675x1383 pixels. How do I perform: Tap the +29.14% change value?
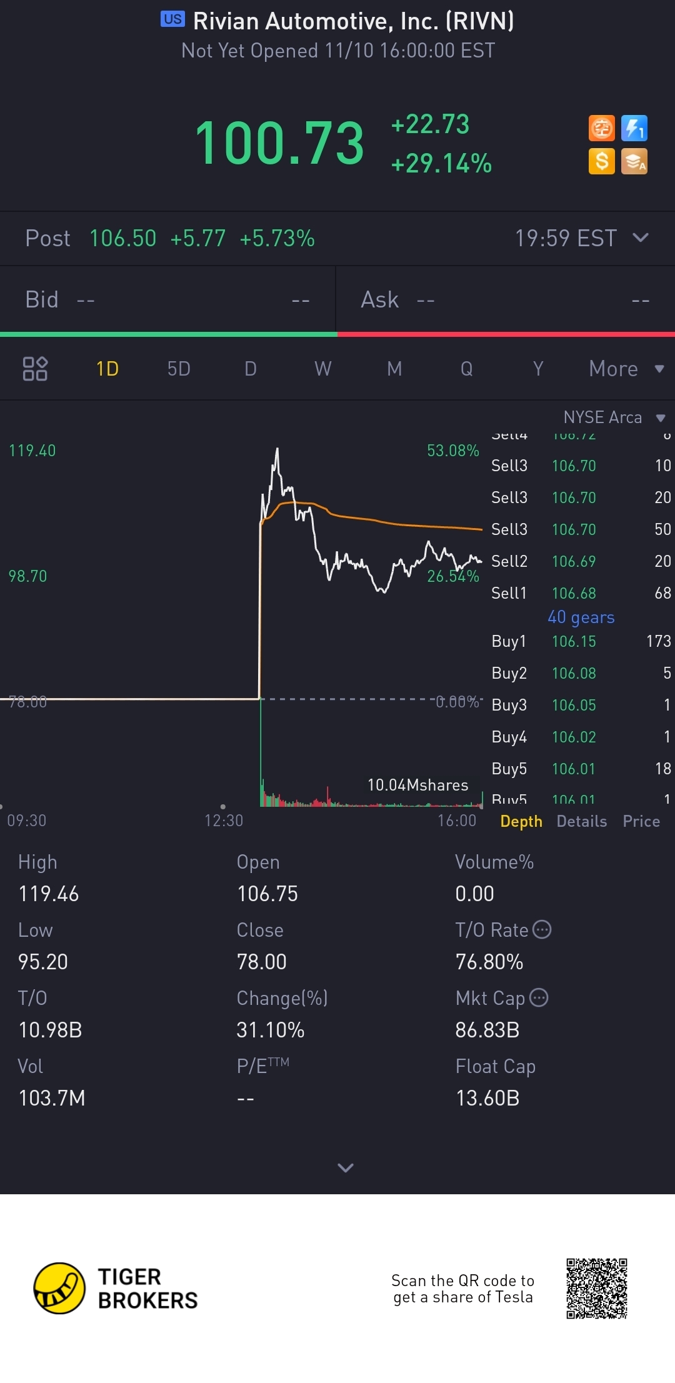(441, 164)
